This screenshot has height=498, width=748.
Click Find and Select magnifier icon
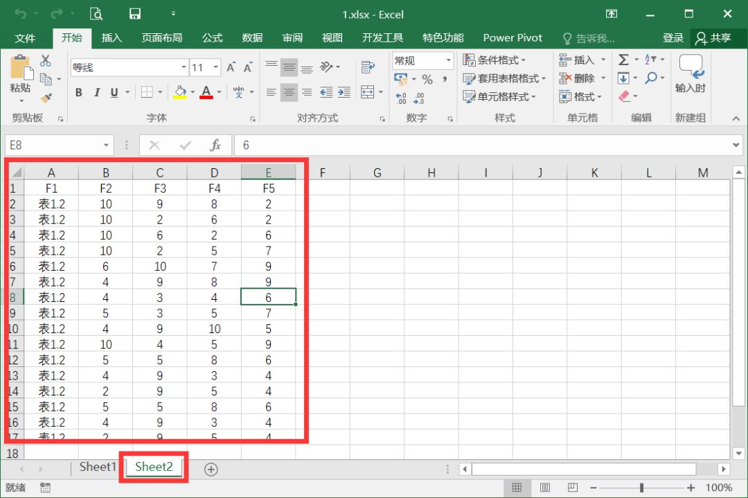point(650,78)
